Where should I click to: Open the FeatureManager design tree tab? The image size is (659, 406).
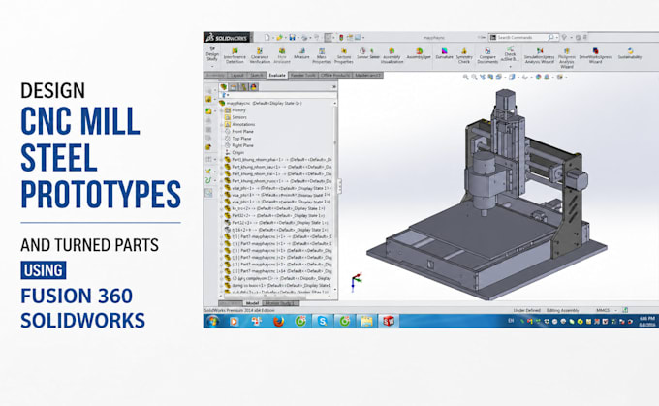(224, 87)
